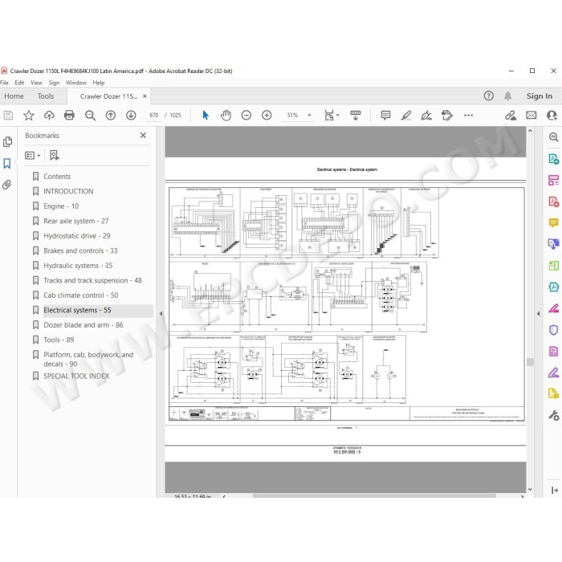Viewport: 562px width, 562px height.
Task: Jump to Engine - 10 bookmark
Action: [x=61, y=206]
